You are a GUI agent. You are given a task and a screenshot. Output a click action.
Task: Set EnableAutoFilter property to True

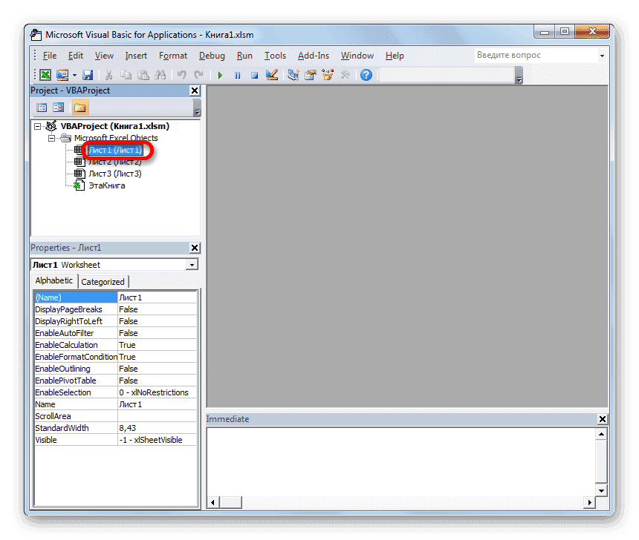pyautogui.click(x=157, y=332)
